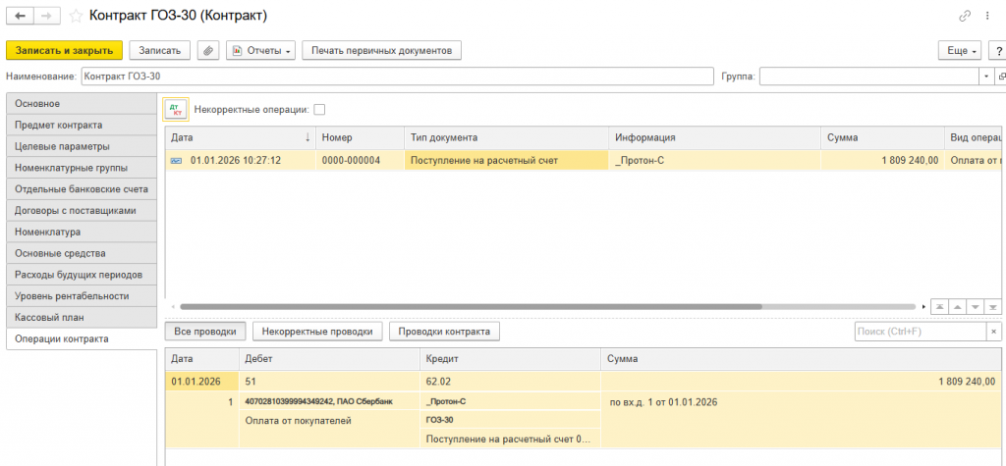
Task: Open help with the question mark button
Action: (x=999, y=51)
